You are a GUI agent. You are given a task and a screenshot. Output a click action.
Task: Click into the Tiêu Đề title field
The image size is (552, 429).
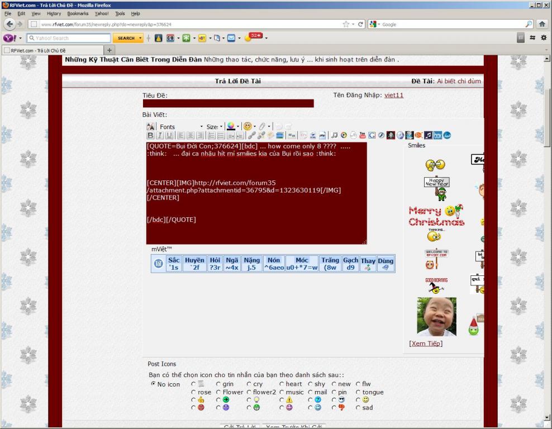point(228,103)
